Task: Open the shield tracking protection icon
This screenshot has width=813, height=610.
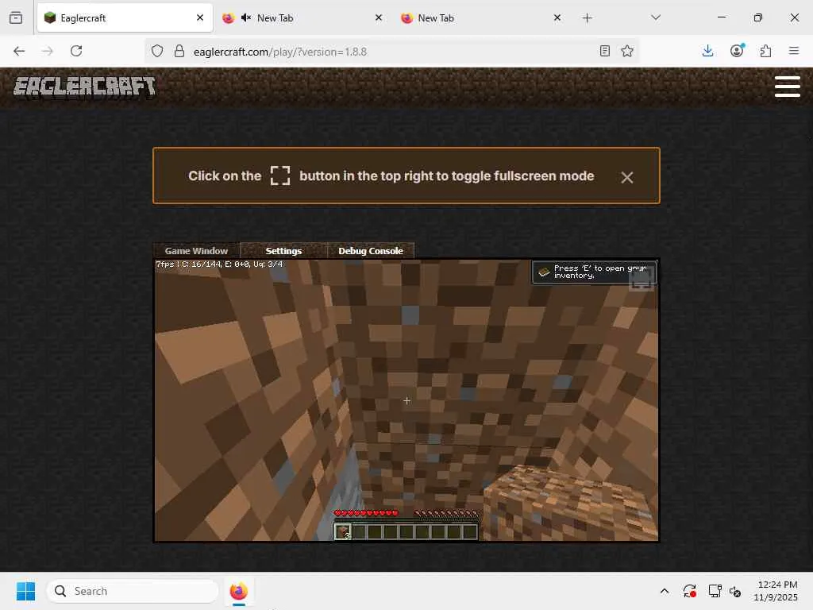Action: click(157, 51)
